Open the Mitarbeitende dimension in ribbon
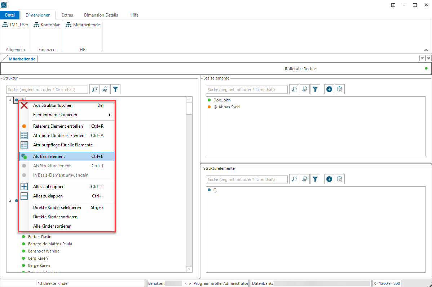The height and width of the screenshot is (287, 432). click(x=83, y=25)
